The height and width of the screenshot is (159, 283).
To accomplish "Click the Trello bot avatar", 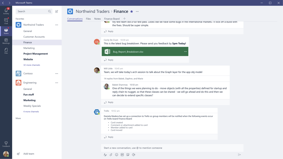I will 97,112.
